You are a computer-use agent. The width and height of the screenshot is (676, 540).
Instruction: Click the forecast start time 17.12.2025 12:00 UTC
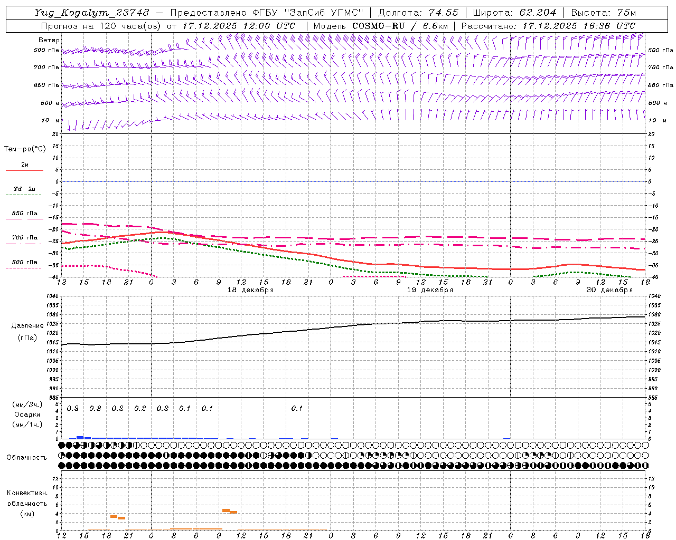tap(239, 26)
